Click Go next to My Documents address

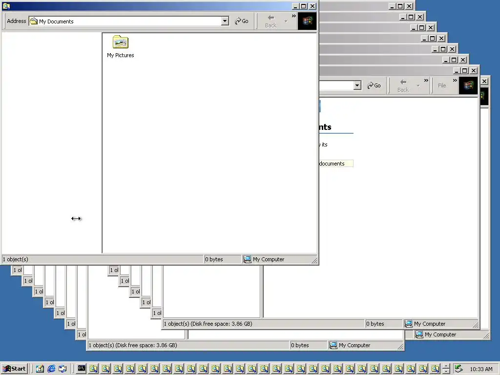pyautogui.click(x=241, y=21)
